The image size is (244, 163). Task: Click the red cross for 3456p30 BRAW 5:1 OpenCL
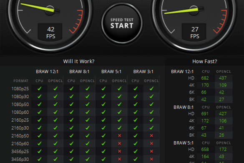(119, 159)
